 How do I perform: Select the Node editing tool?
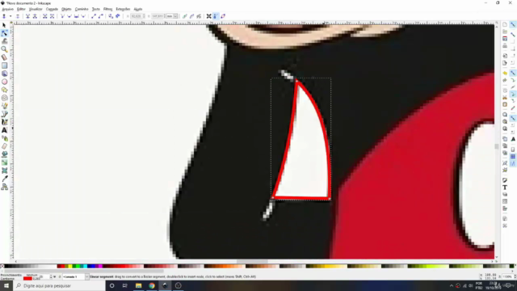pyautogui.click(x=4, y=33)
